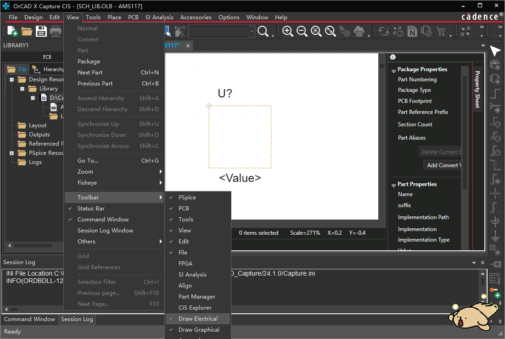Viewport: 505px width, 339px height.
Task: Click the Place Port tool icon
Action: (495, 264)
